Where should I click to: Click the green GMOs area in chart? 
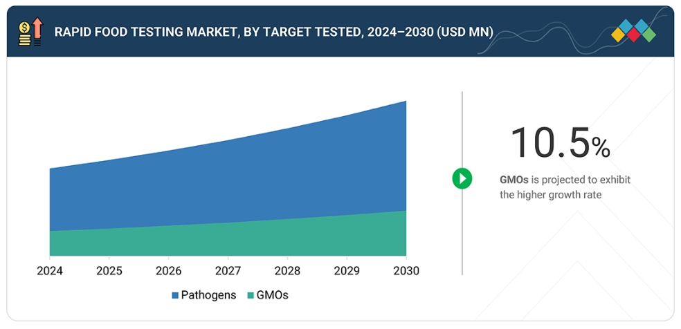point(228,238)
